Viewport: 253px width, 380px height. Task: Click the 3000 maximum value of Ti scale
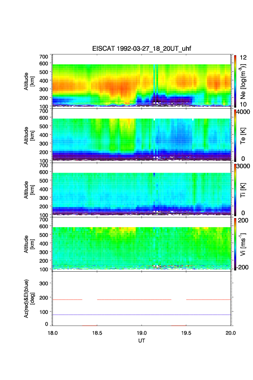tap(243, 166)
